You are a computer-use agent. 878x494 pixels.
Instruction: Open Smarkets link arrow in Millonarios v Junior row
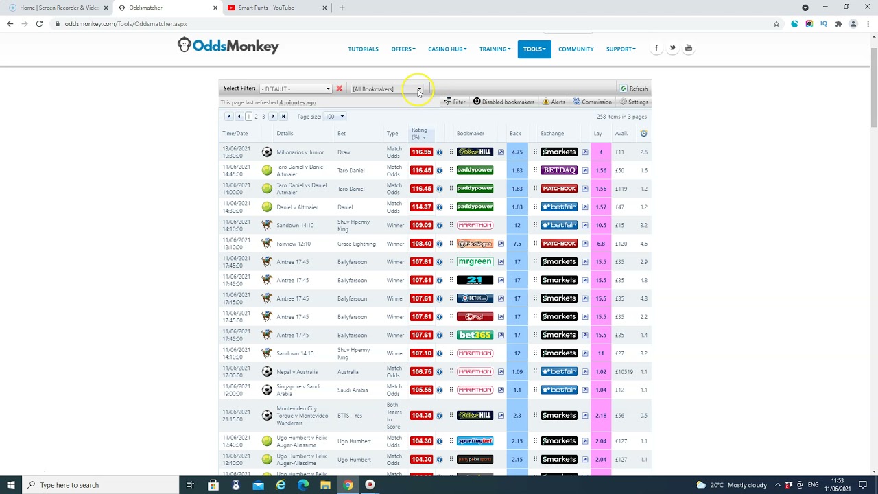point(584,152)
